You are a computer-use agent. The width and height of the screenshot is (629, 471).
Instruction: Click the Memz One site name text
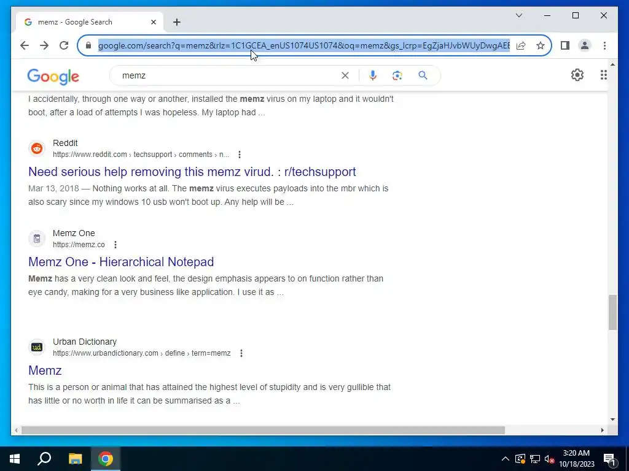coord(74,233)
